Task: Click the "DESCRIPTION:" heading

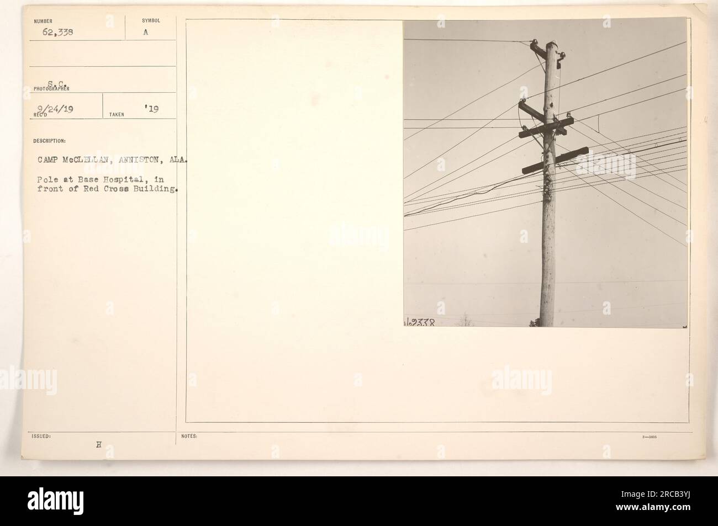Action: click(x=50, y=140)
